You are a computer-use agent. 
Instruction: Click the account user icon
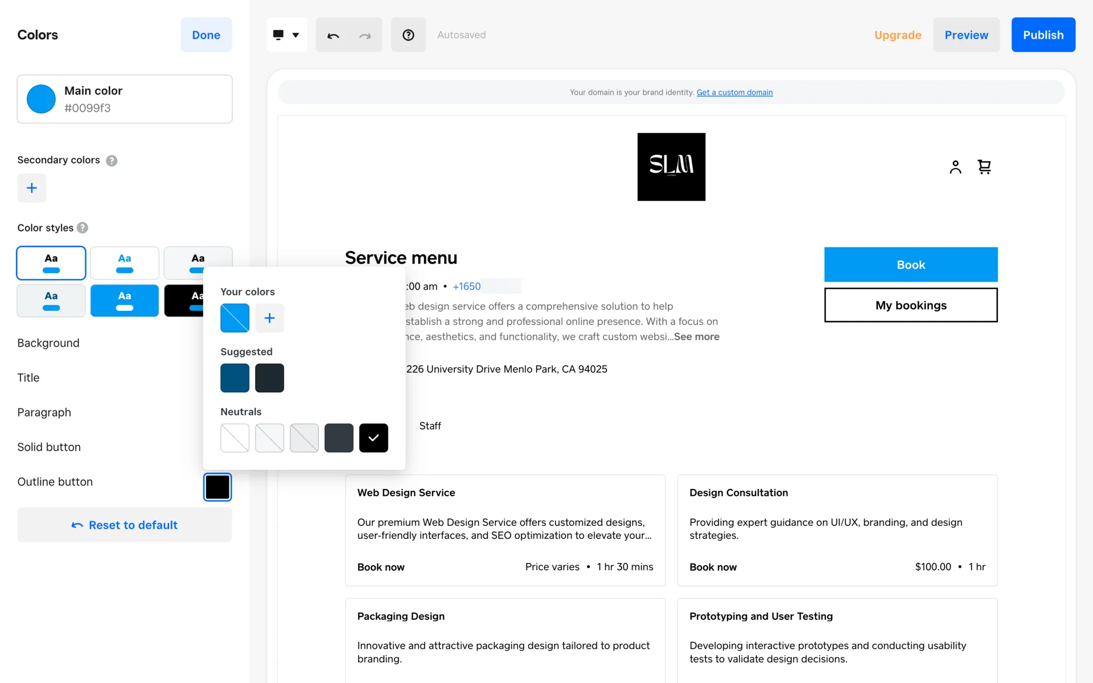[955, 167]
